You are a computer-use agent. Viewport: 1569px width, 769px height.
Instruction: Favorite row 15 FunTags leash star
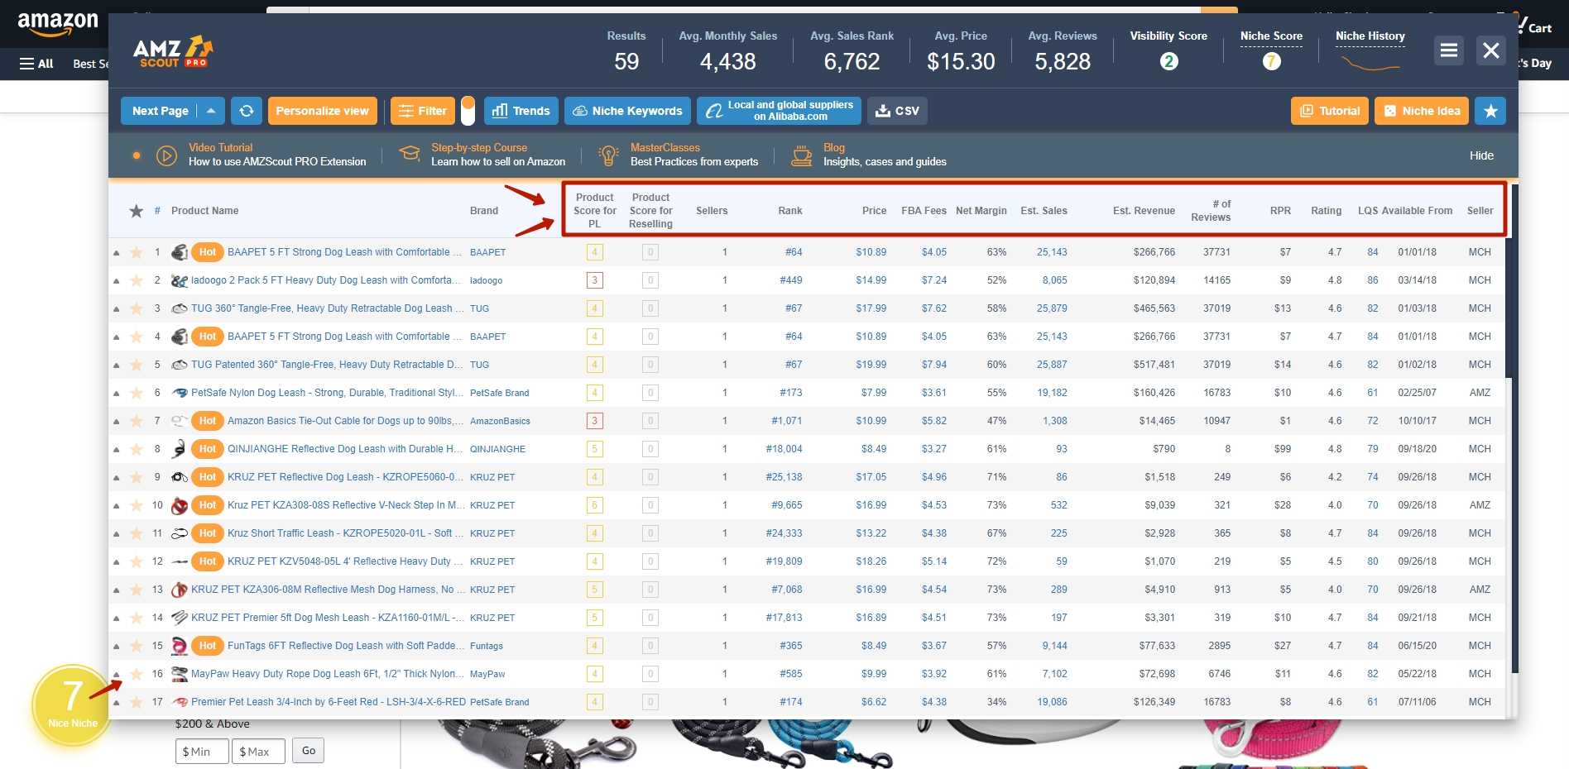[x=136, y=646]
